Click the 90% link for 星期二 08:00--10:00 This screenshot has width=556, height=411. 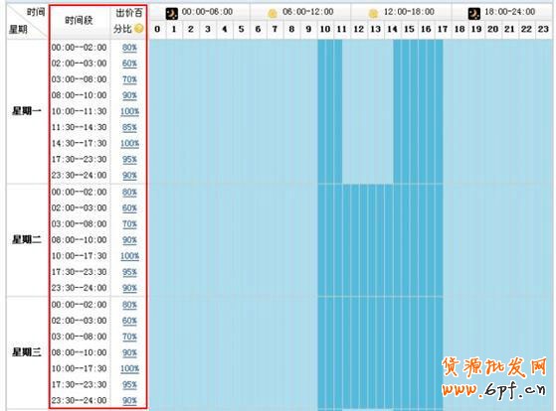point(129,240)
